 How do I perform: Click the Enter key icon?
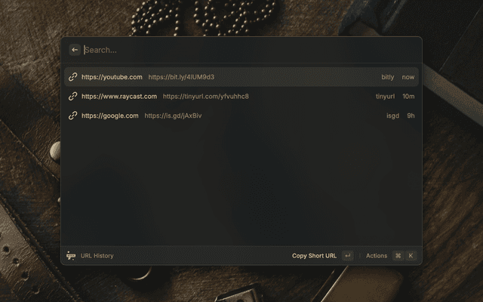(348, 255)
